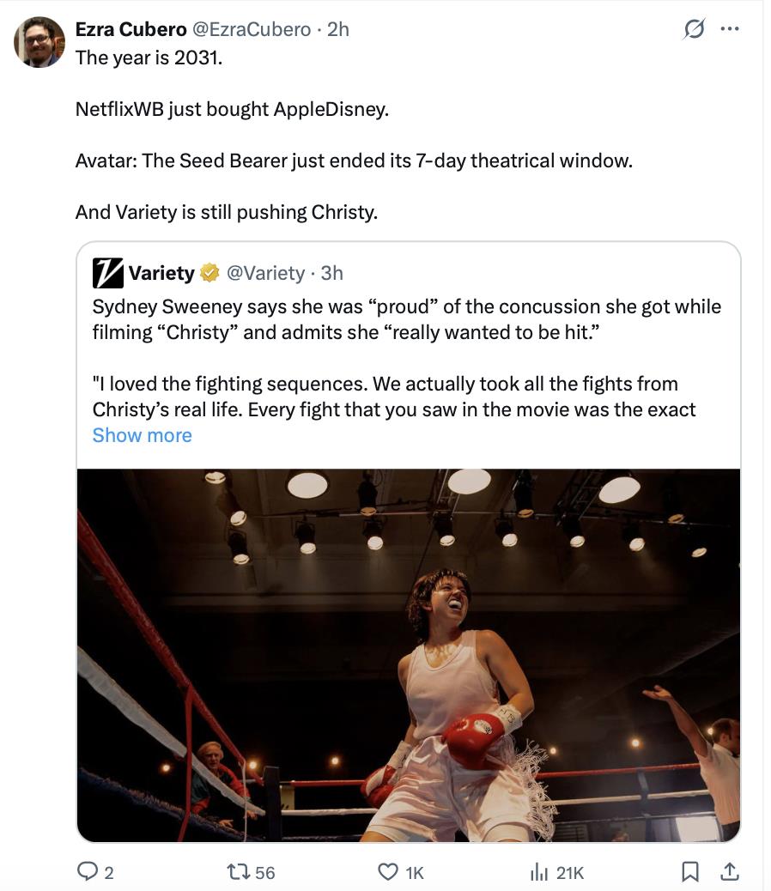771x891 pixels.
Task: Expand quoted tweet with Show more
Action: click(142, 435)
